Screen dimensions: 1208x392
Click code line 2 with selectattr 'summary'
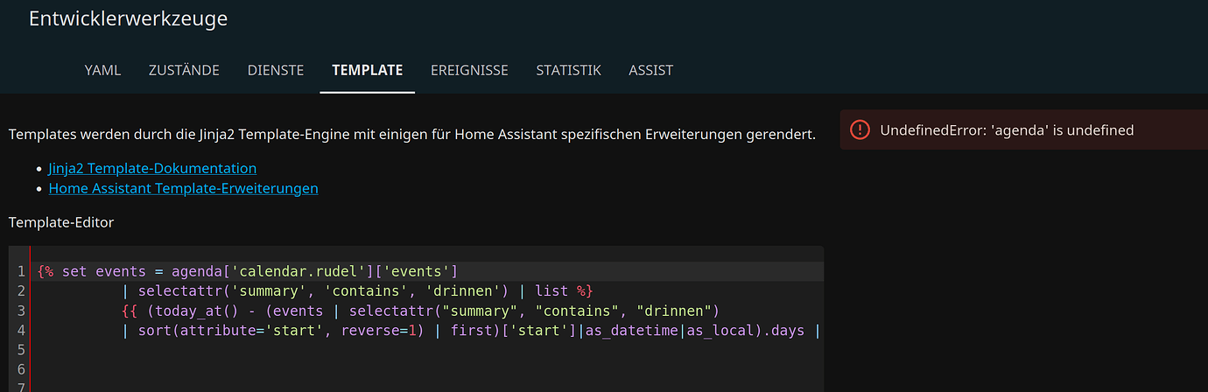357,290
